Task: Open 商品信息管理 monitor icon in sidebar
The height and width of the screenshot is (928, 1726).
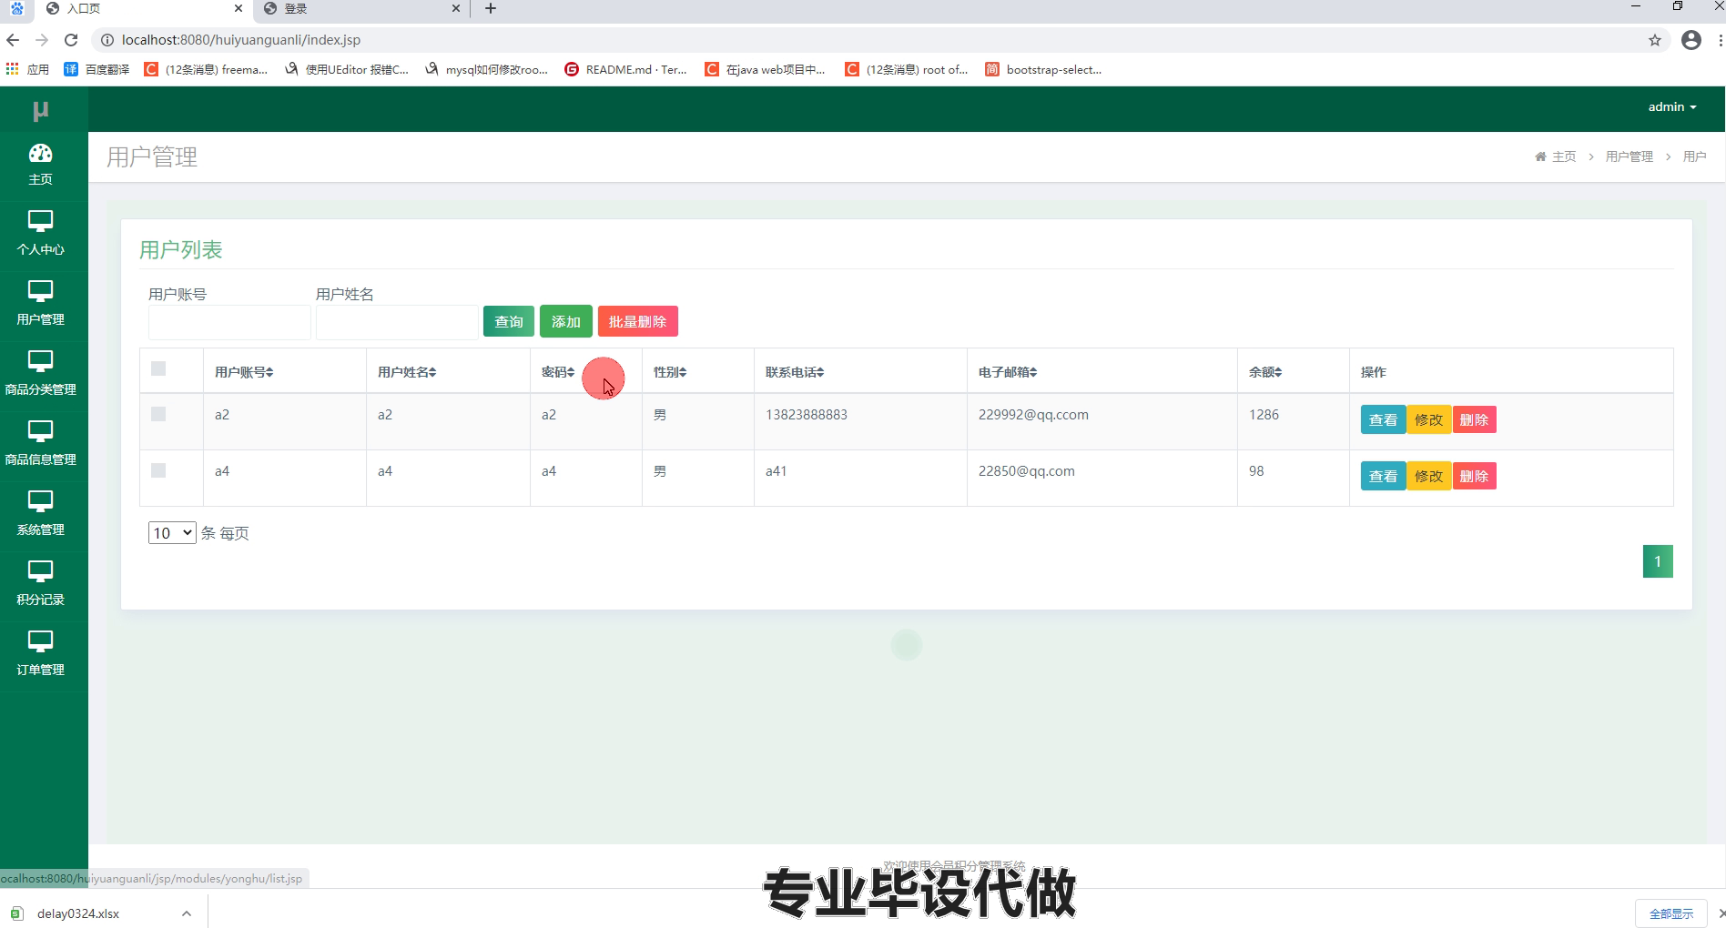Action: [40, 431]
